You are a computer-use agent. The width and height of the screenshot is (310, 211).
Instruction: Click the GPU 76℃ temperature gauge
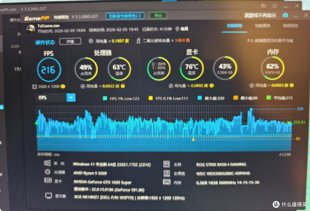click(191, 69)
